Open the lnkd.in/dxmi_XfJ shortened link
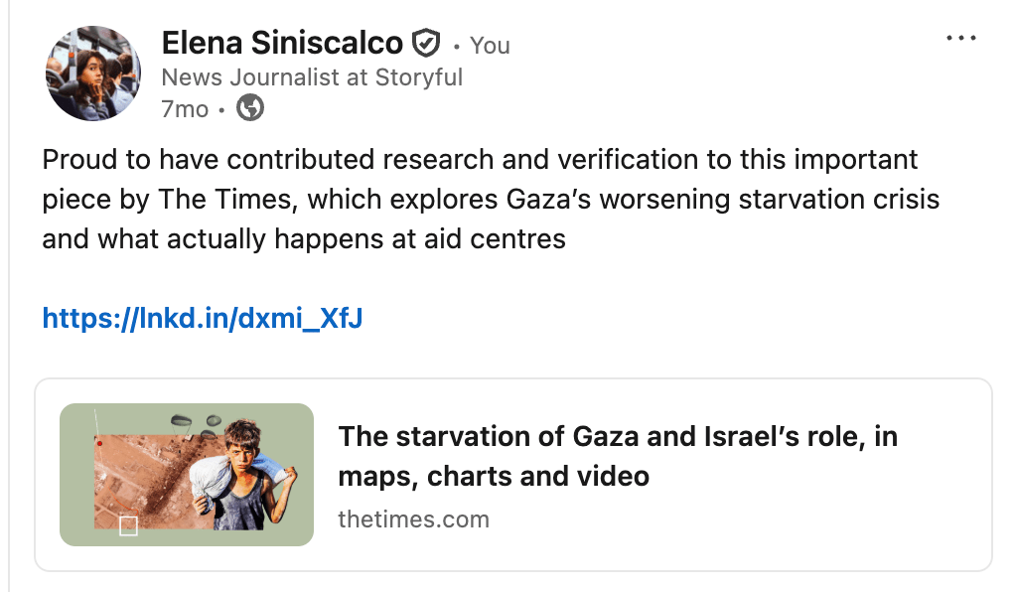The height and width of the screenshot is (592, 1015). coord(202,318)
